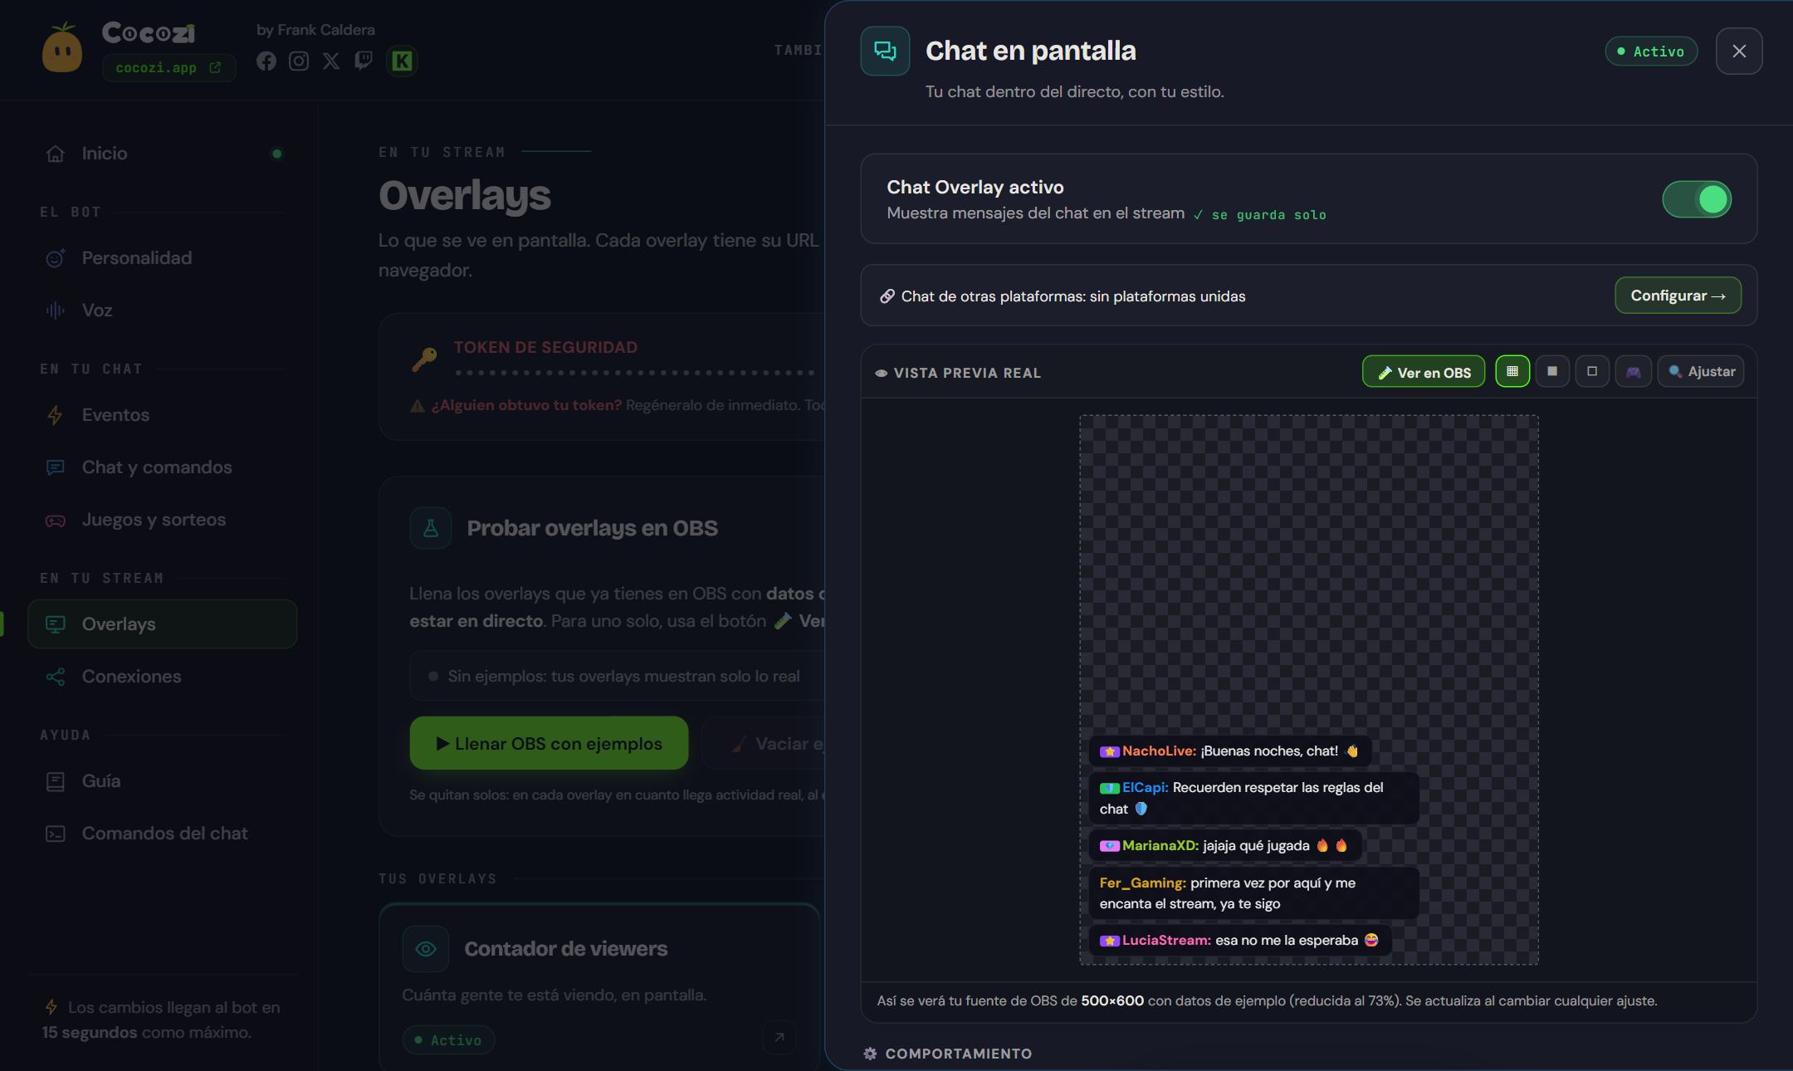Turn off the Chat Overlay activo switch
This screenshot has width=1793, height=1071.
(1696, 199)
